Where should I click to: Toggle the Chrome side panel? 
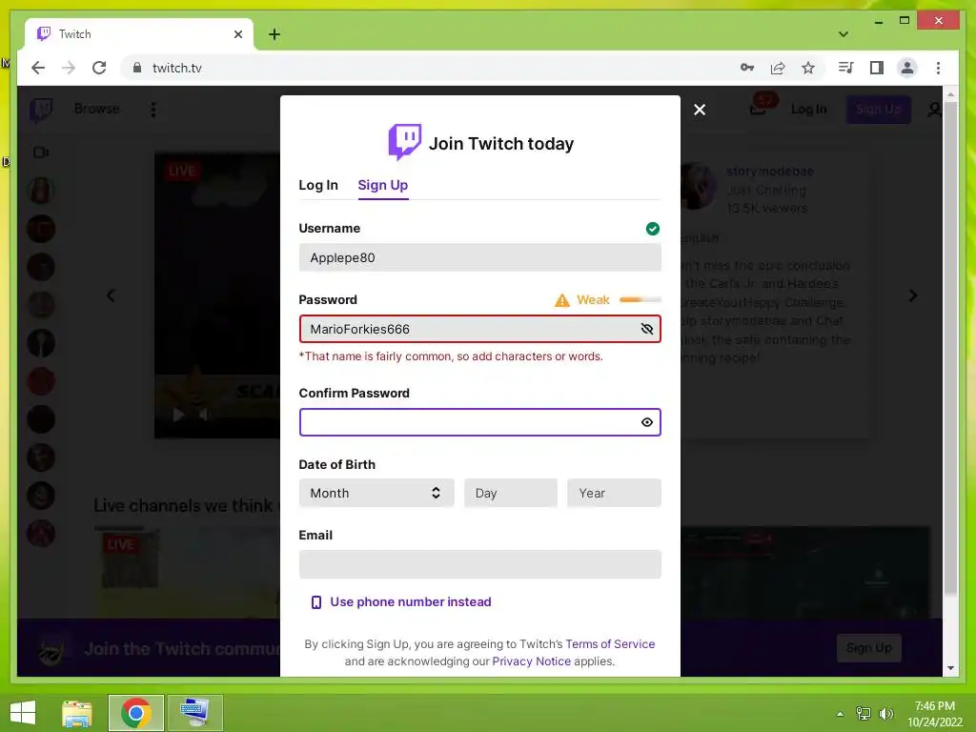(877, 68)
